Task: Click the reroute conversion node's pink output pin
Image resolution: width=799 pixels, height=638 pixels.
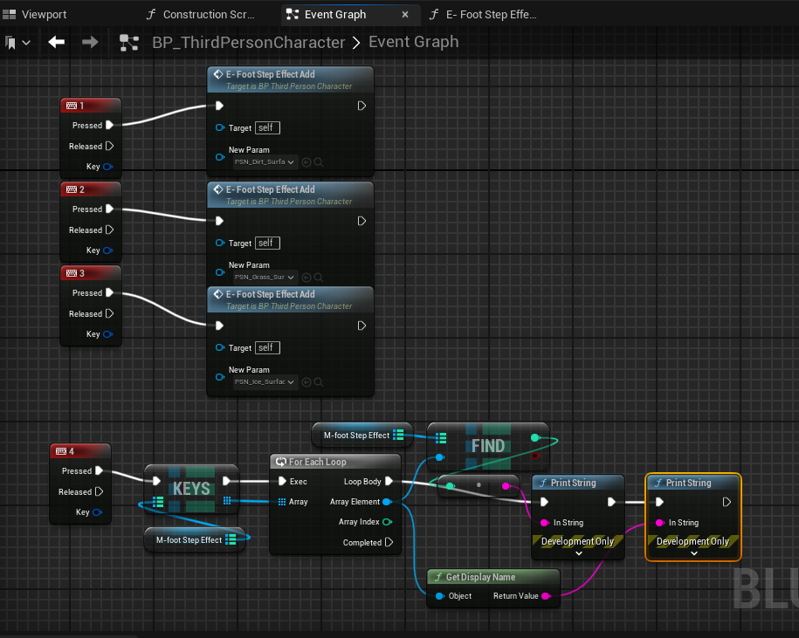Action: 506,486
